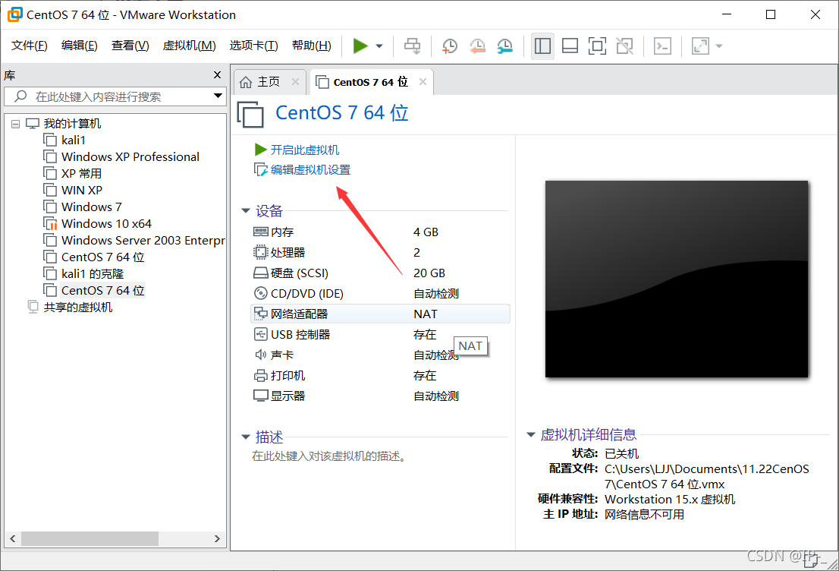Enter full screen mode icon
This screenshot has height=571, width=839.
click(x=597, y=46)
